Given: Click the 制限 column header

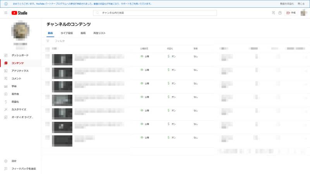Looking at the screenshot, I should click(x=195, y=49).
